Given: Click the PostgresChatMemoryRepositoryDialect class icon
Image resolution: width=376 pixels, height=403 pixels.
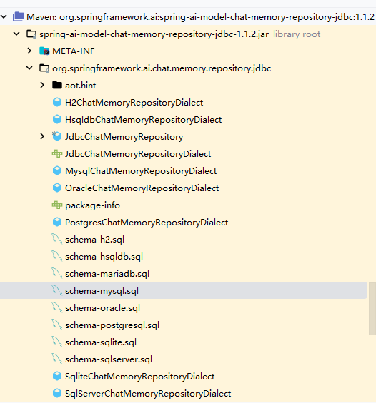Looking at the screenshot, I should tap(57, 222).
